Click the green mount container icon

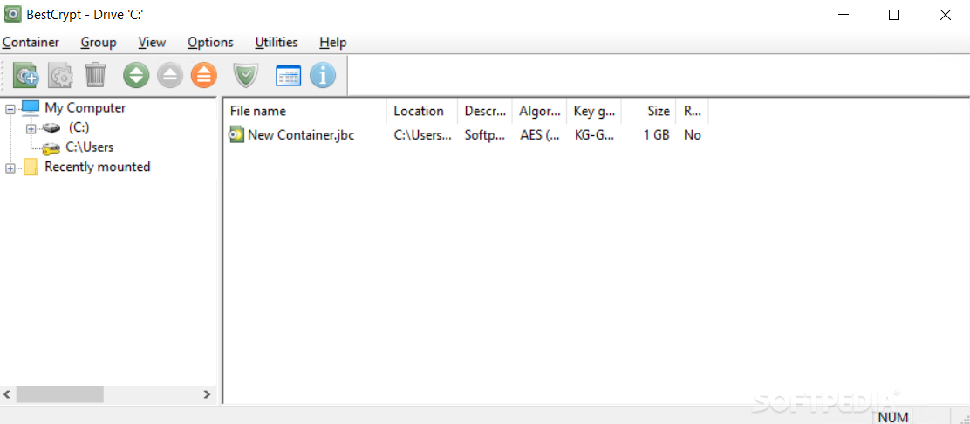pyautogui.click(x=136, y=76)
